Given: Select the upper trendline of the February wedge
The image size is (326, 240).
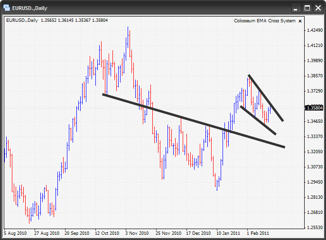Looking at the screenshot, I should pos(266,98).
